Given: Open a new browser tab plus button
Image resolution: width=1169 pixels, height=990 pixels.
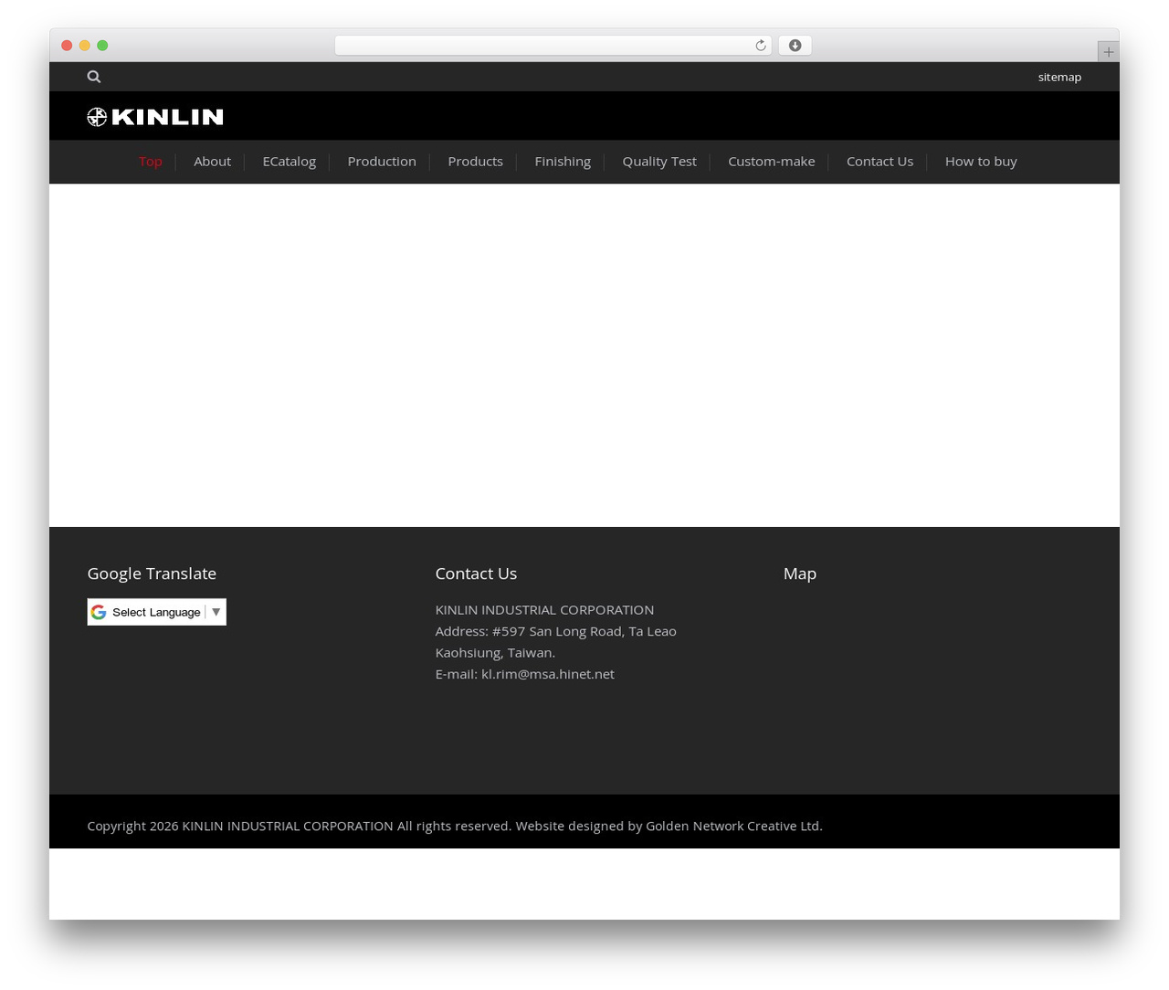Looking at the screenshot, I should tap(1108, 52).
